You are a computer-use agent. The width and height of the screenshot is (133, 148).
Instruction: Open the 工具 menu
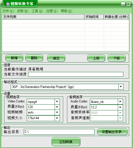coord(37,11)
